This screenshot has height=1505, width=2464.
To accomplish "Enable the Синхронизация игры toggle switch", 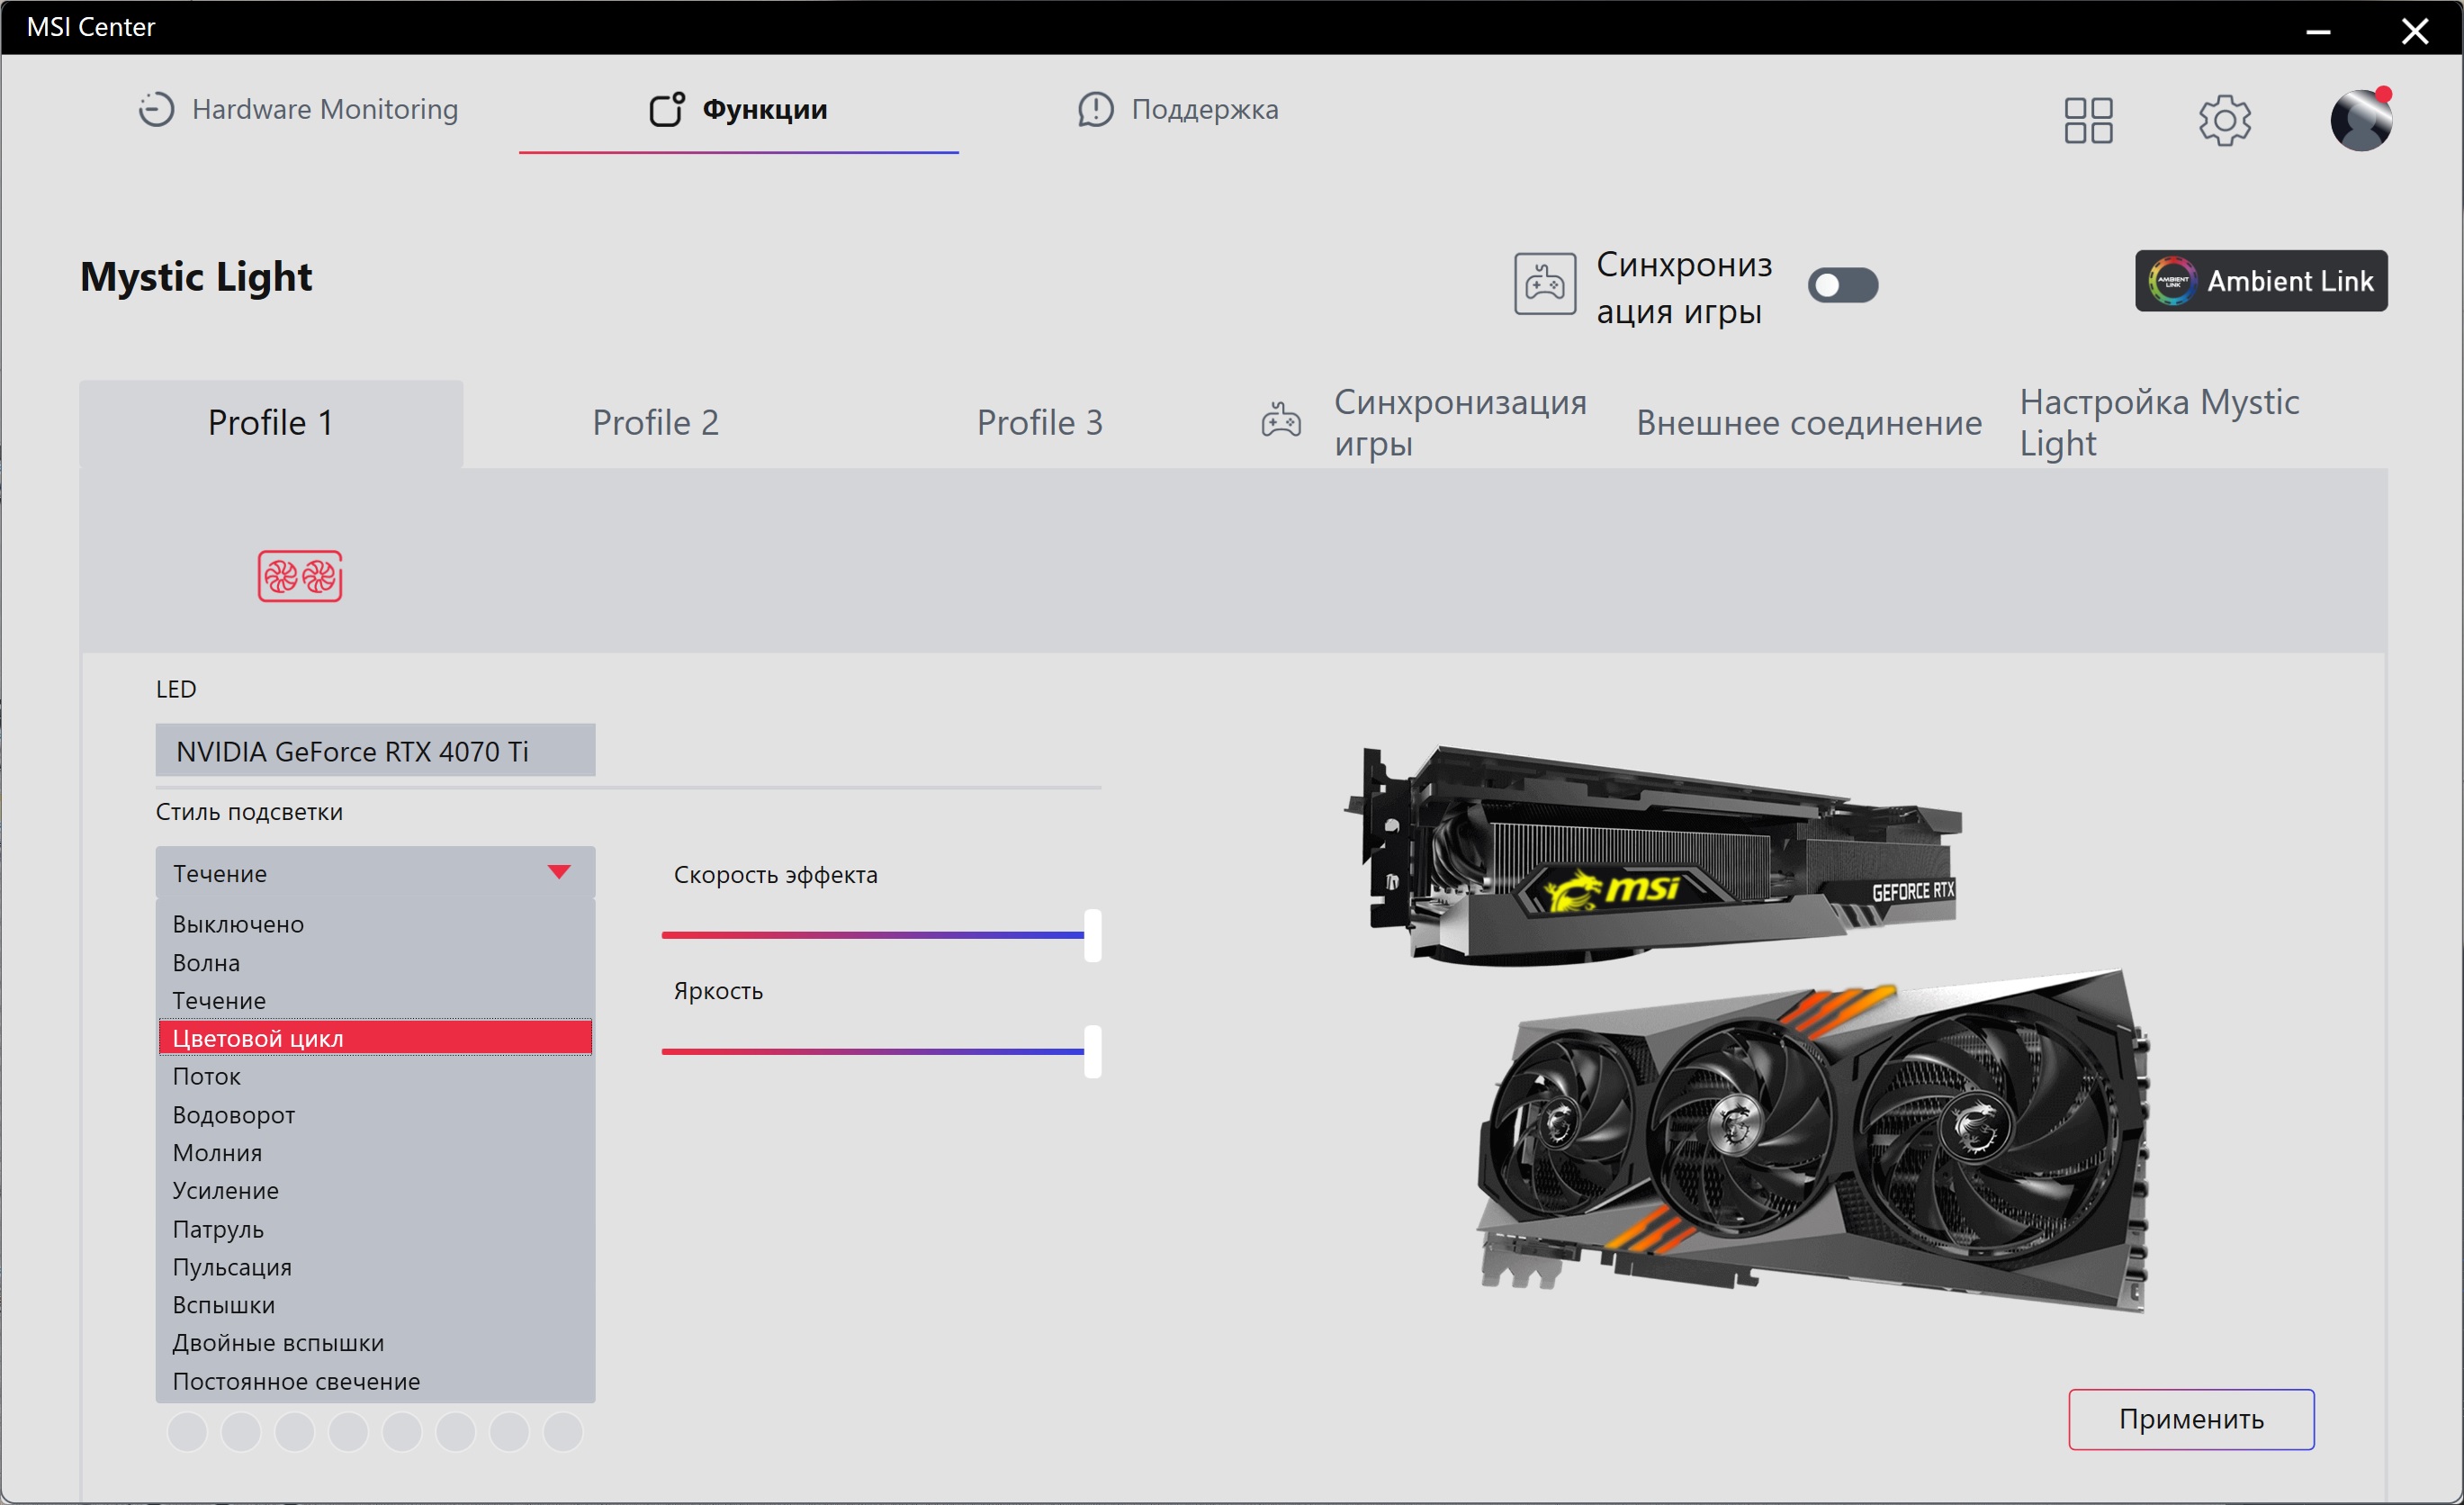I will (x=1842, y=285).
